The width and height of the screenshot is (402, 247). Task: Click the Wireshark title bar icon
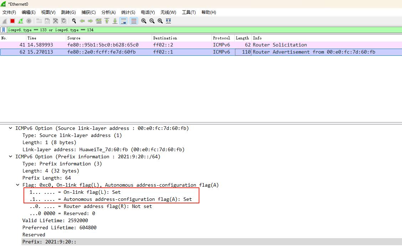coord(3,4)
